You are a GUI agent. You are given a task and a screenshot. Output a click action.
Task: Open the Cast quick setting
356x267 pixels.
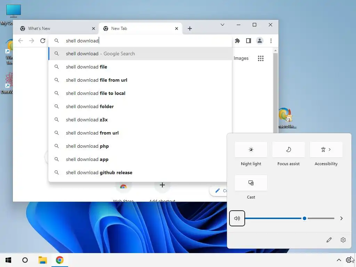coord(251,183)
